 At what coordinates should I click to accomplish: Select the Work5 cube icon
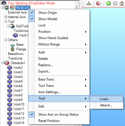pyautogui.click(x=10, y=81)
